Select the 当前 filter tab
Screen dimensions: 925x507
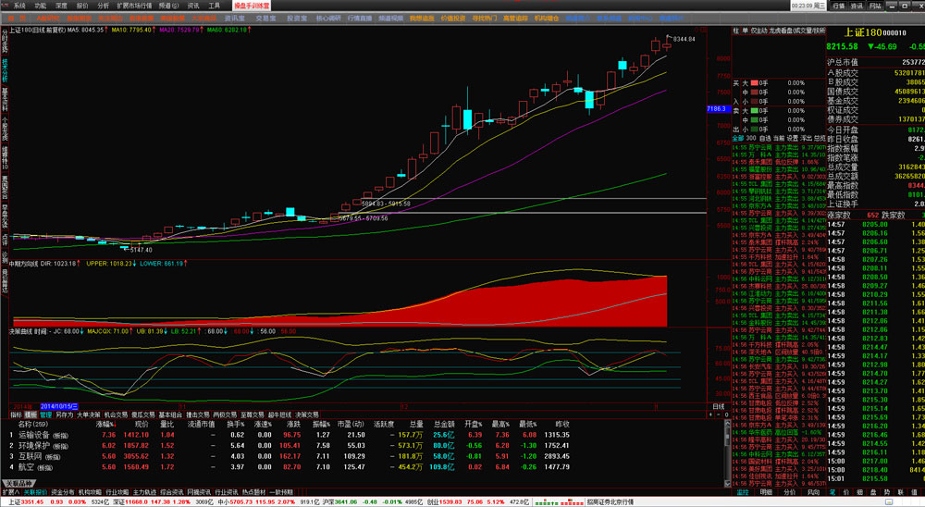tap(779, 138)
